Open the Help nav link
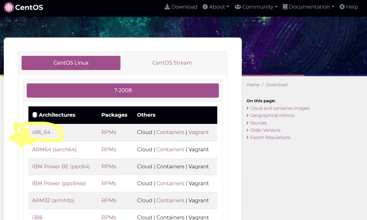The width and height of the screenshot is (367, 220). point(349,7)
